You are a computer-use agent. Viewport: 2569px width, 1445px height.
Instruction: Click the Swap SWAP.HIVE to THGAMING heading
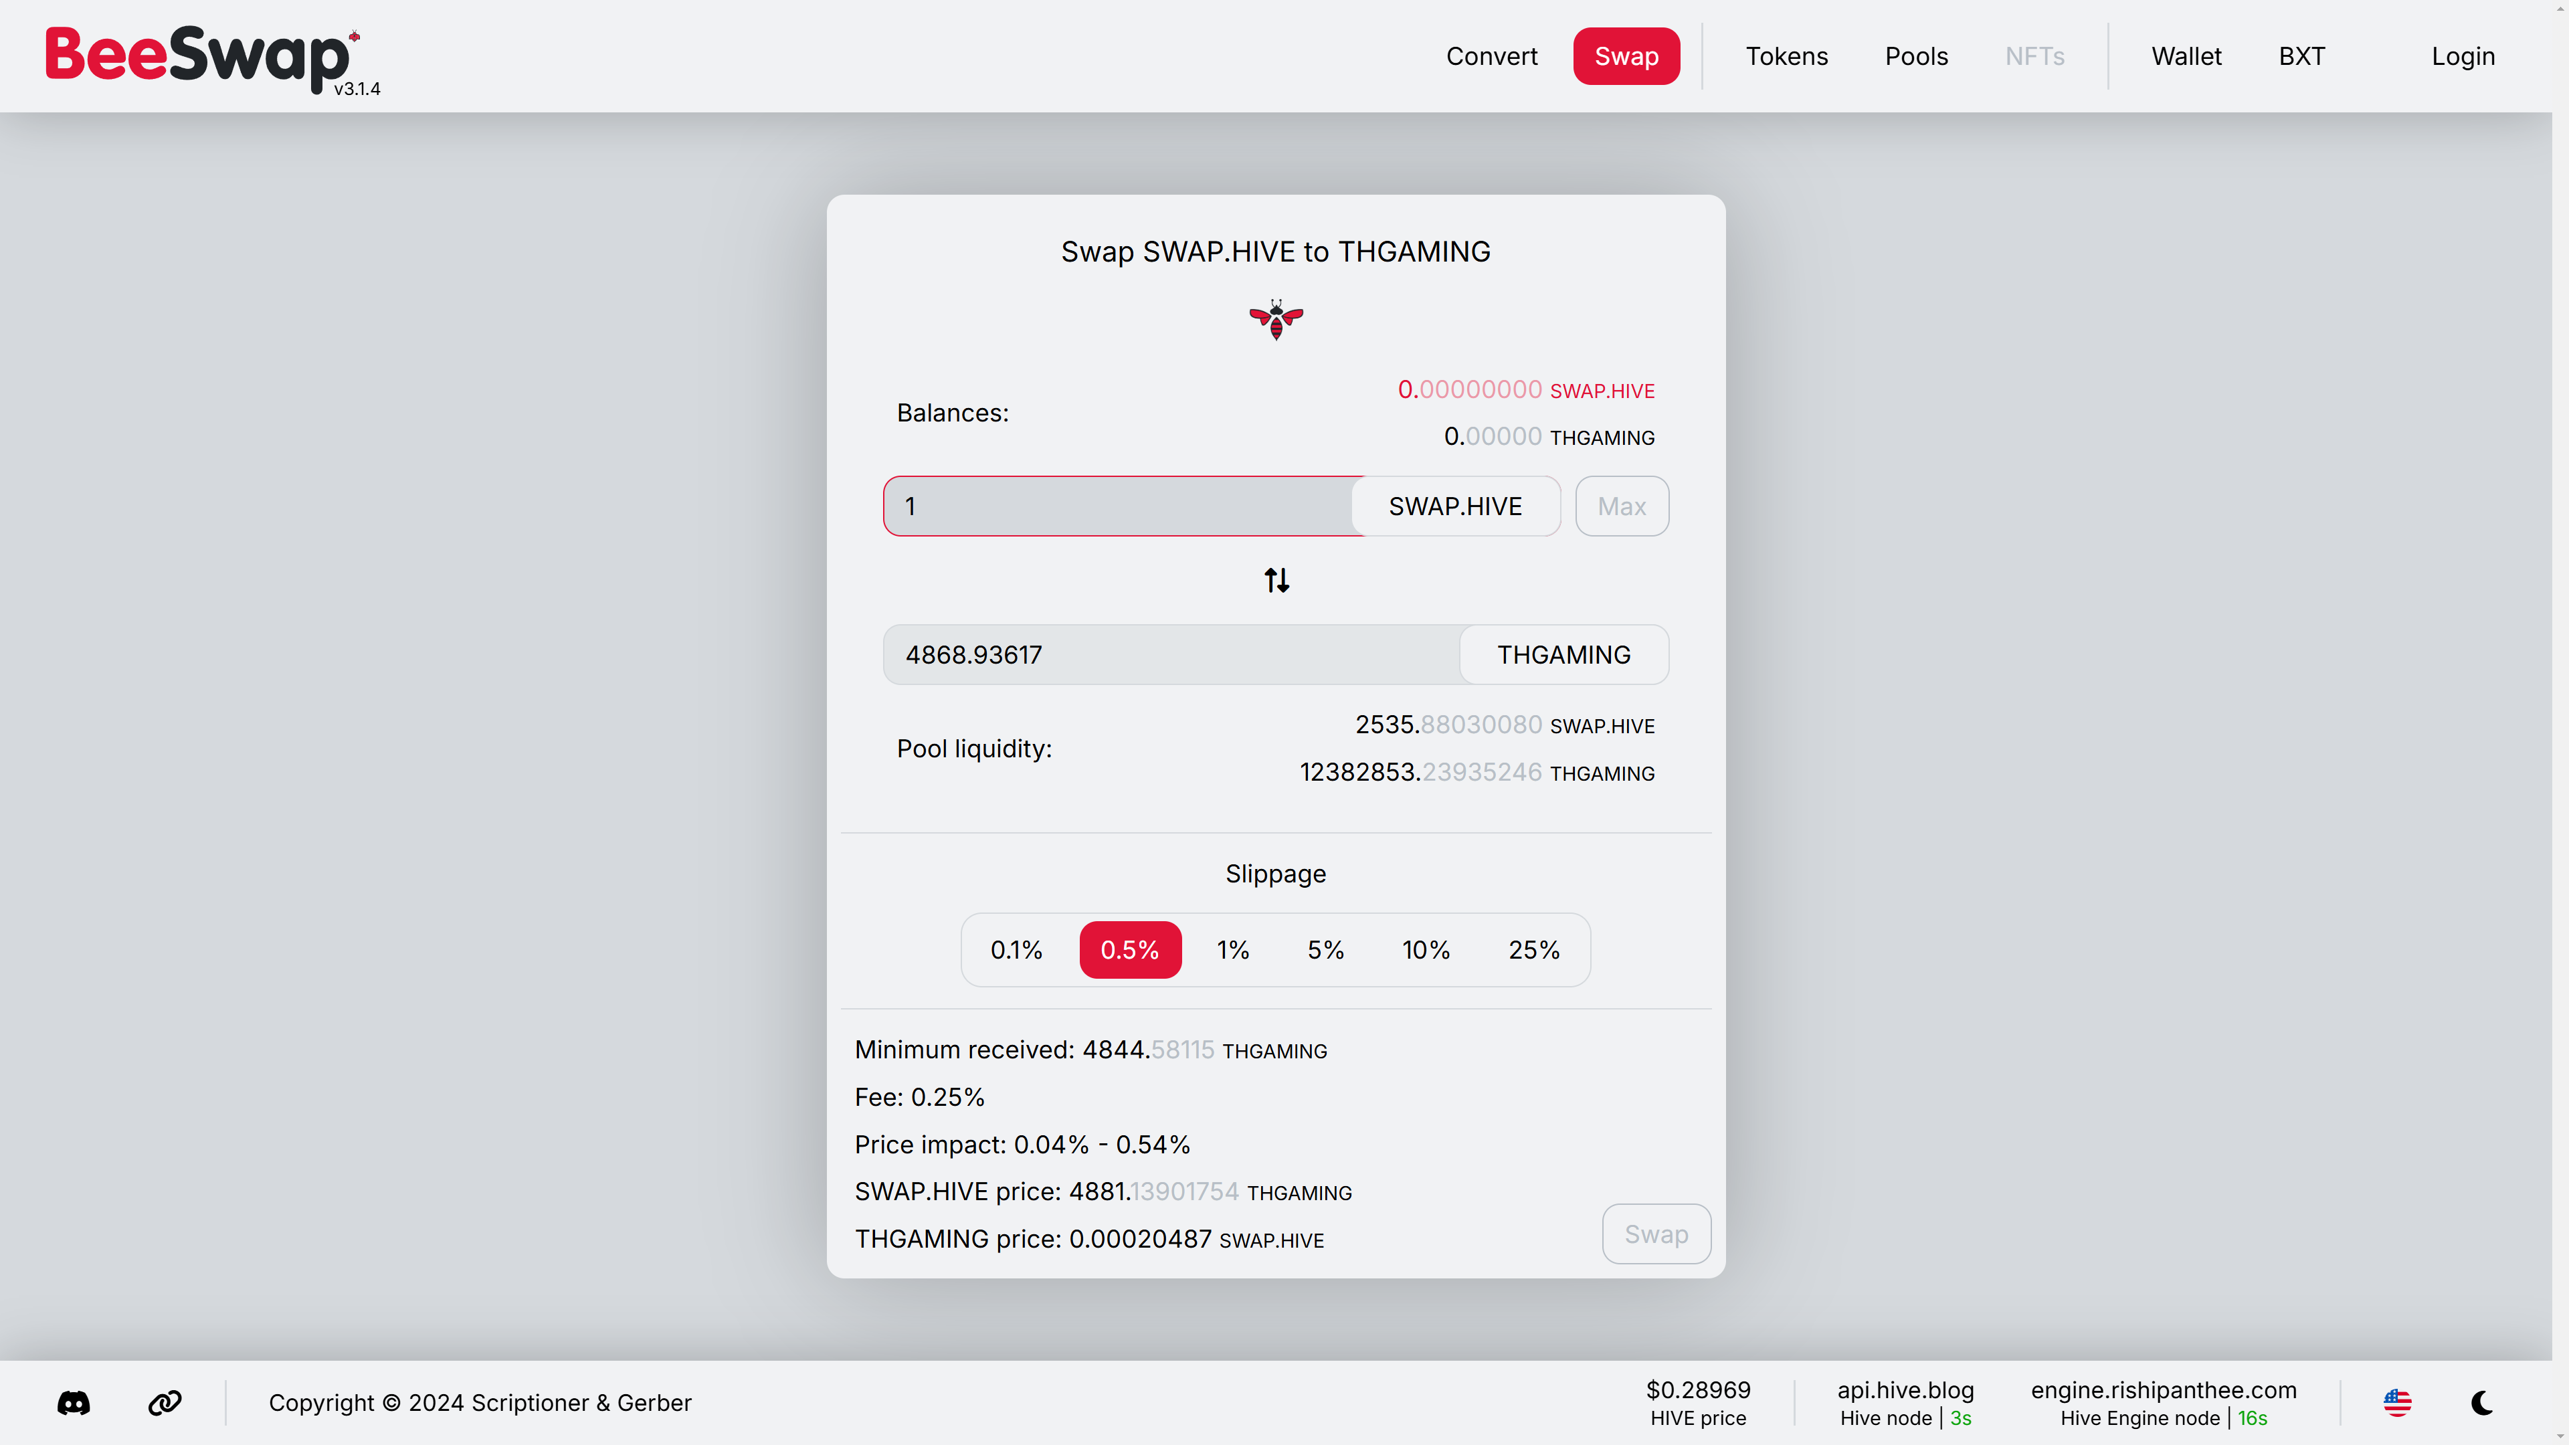click(1276, 252)
